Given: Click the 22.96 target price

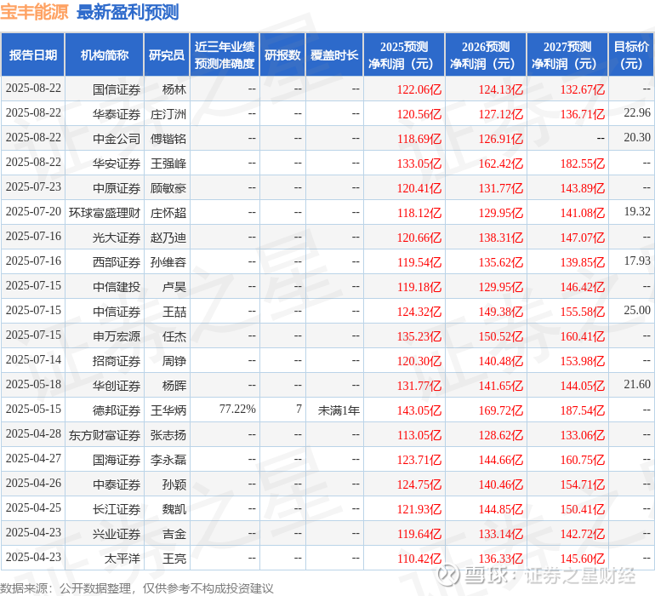Looking at the screenshot, I should [x=637, y=112].
